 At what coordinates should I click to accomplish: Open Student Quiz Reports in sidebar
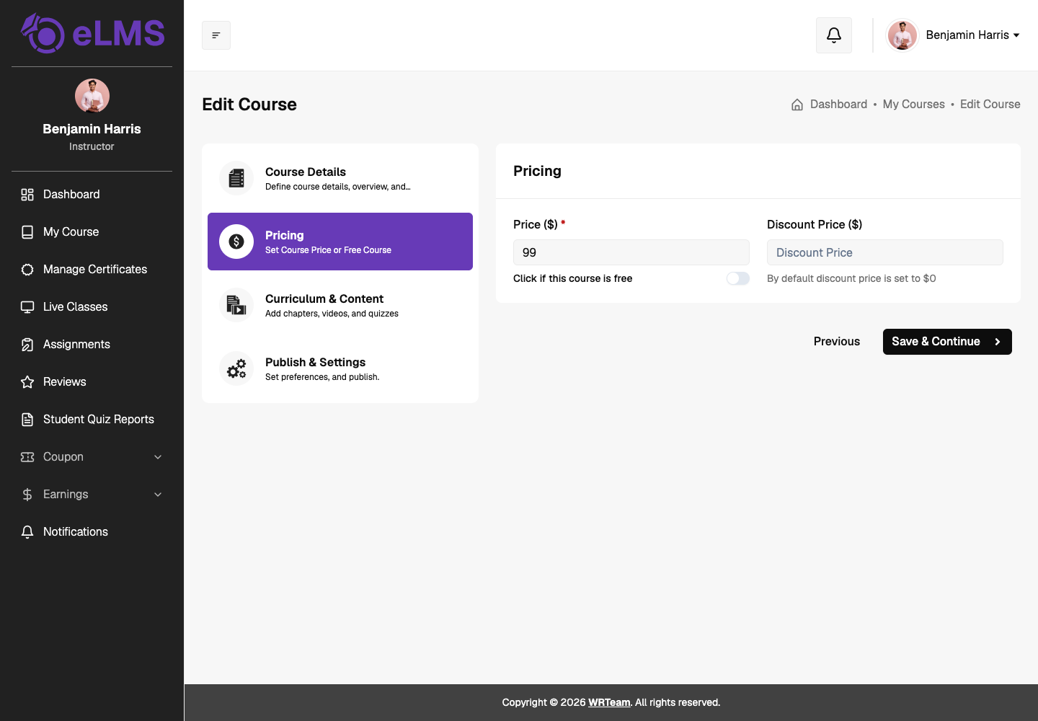[x=92, y=420]
